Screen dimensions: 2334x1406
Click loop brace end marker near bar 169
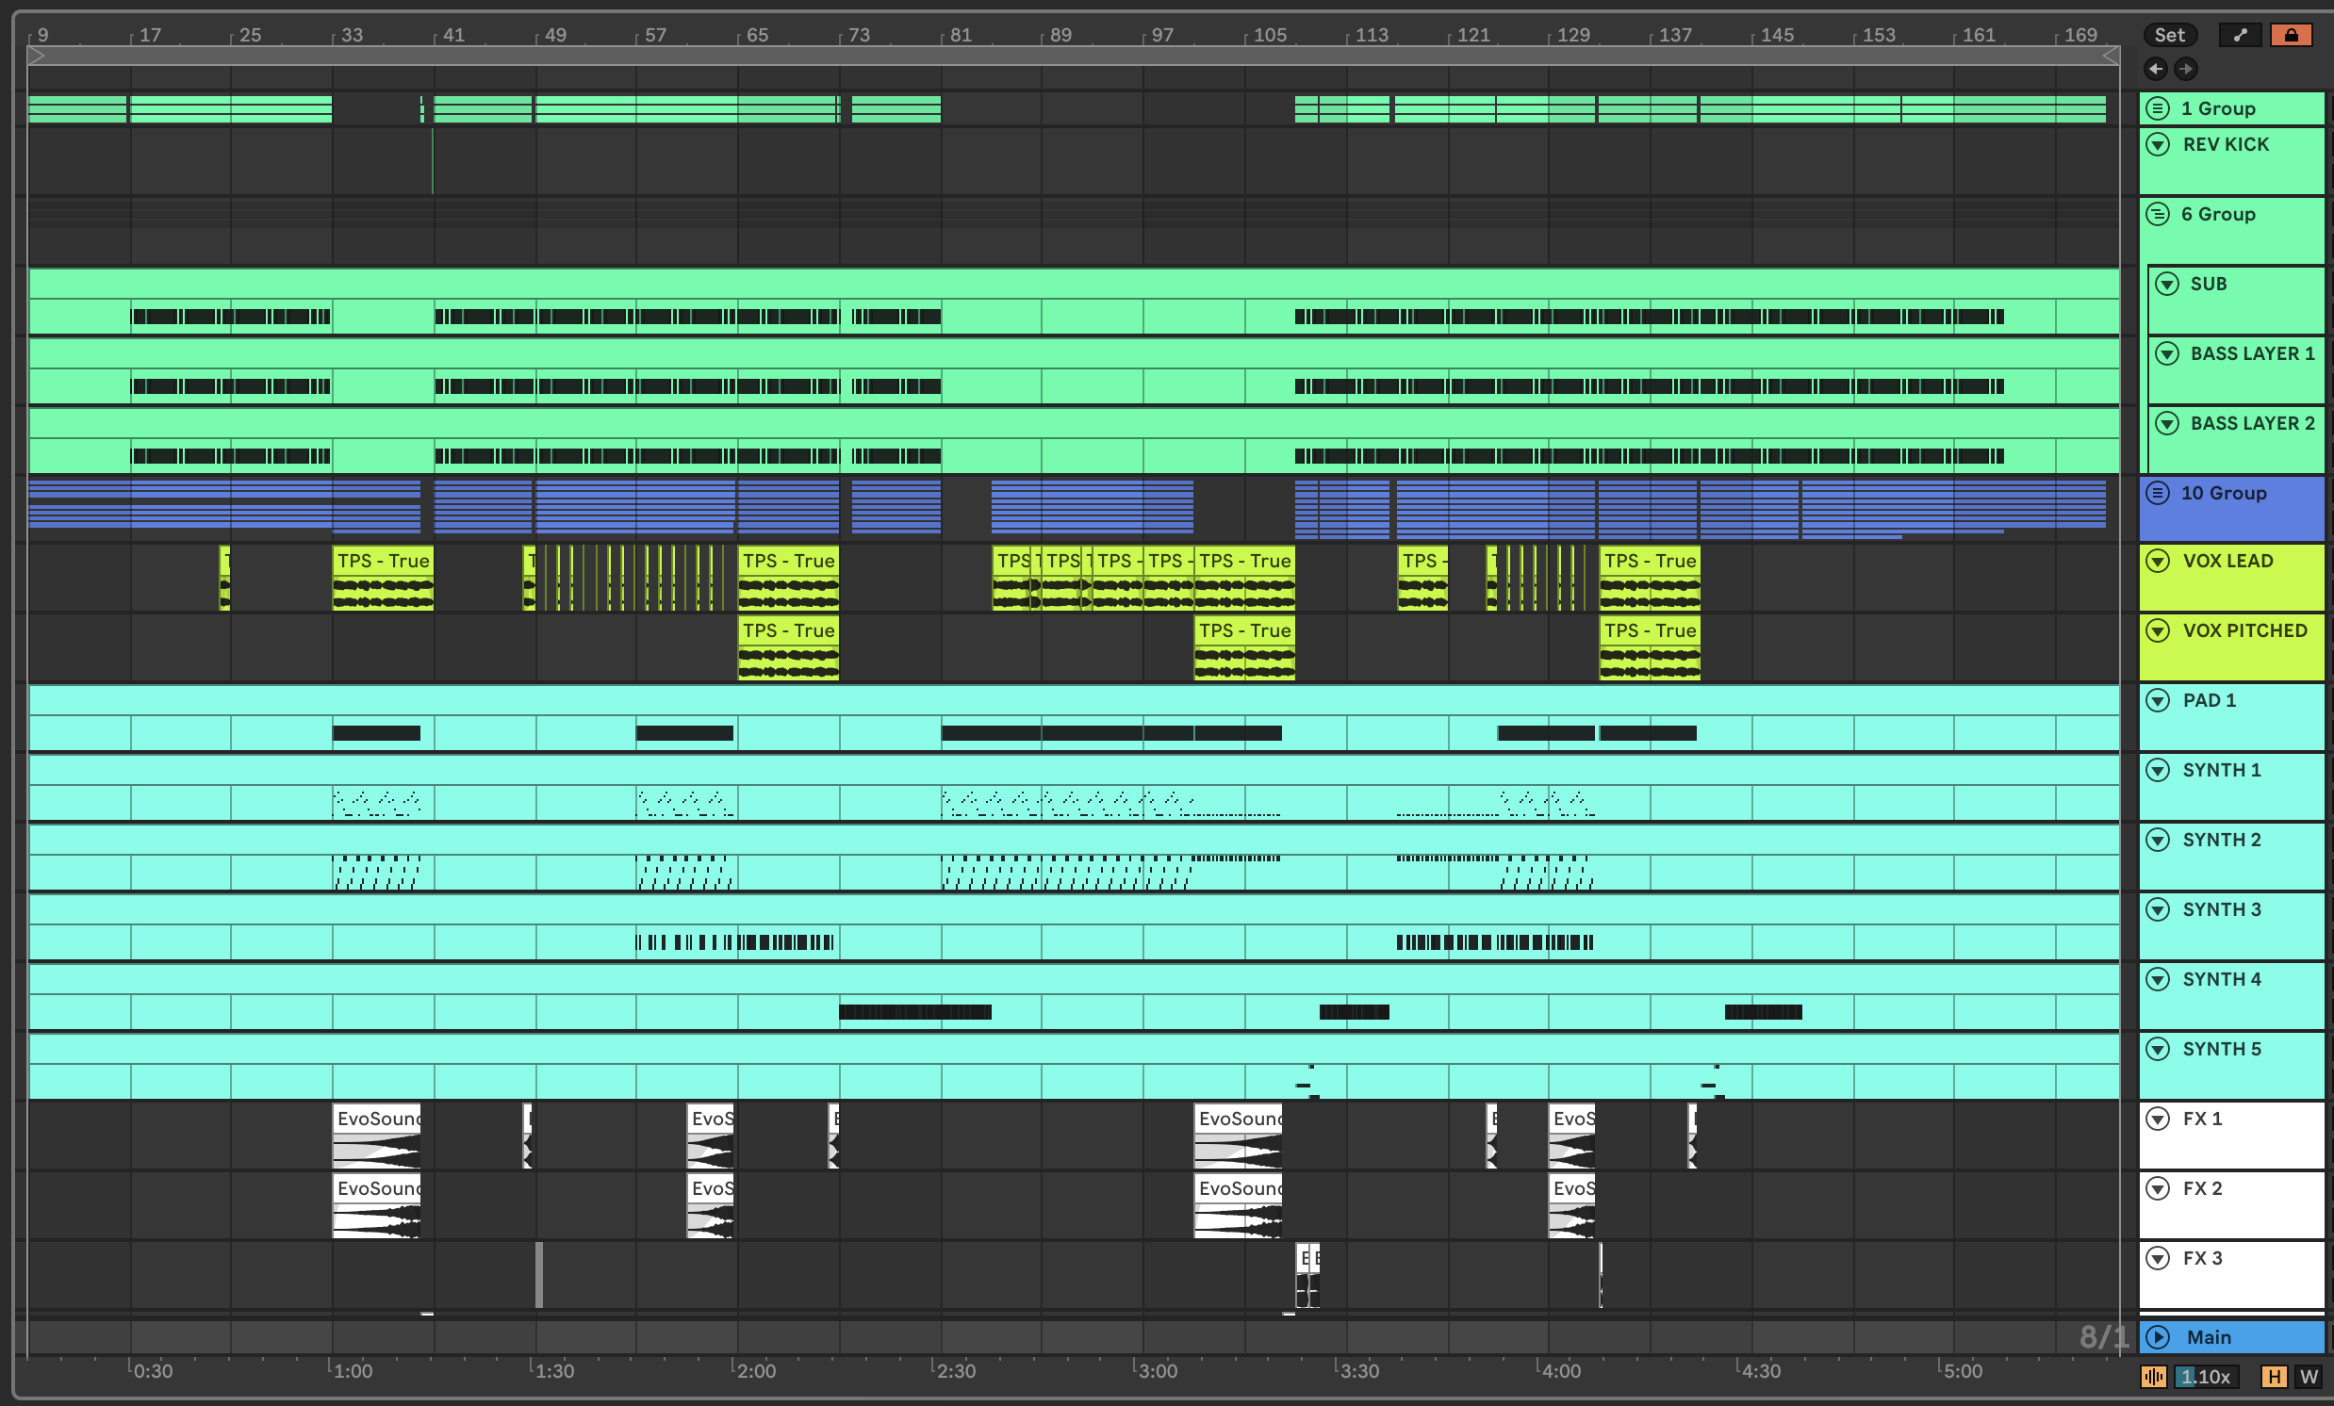[x=2111, y=56]
